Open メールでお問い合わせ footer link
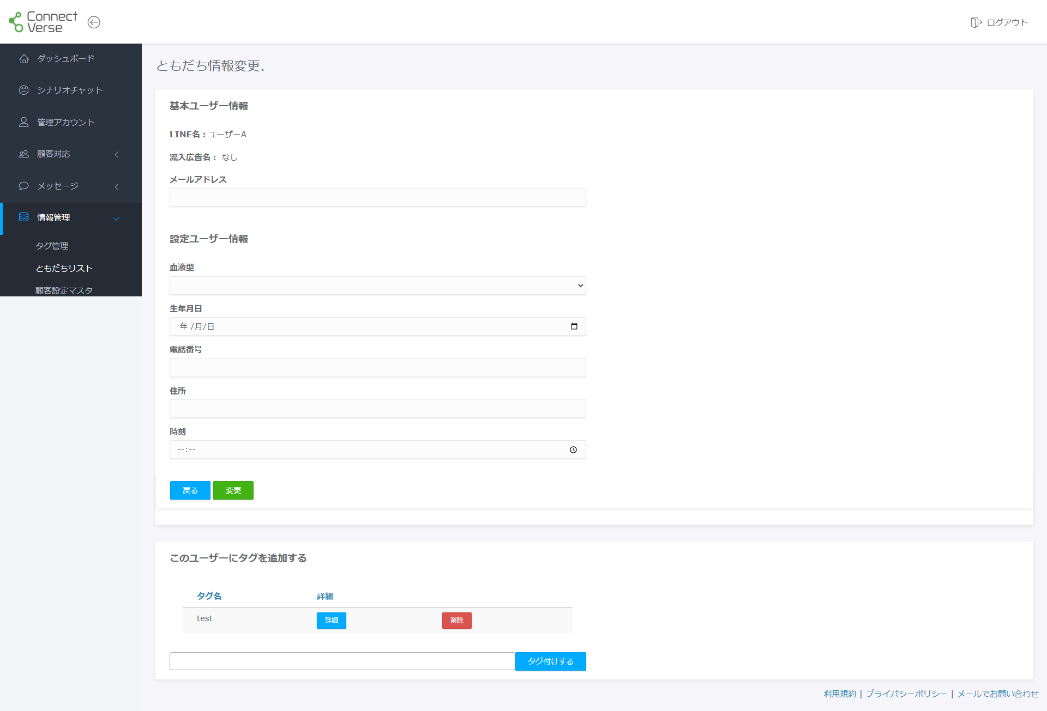The height and width of the screenshot is (711, 1047). click(x=998, y=694)
